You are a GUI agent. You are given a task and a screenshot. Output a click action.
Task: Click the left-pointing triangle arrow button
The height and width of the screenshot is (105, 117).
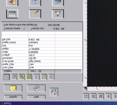pyautogui.click(x=108, y=96)
